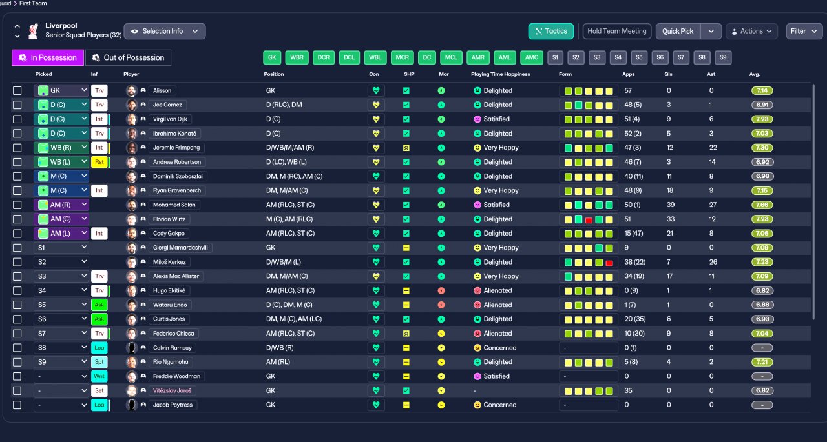
Task: Click Joe Gomez's condition heart icon
Action: pyautogui.click(x=376, y=105)
